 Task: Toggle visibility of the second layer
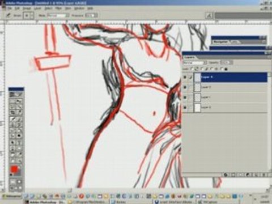coord(185,87)
